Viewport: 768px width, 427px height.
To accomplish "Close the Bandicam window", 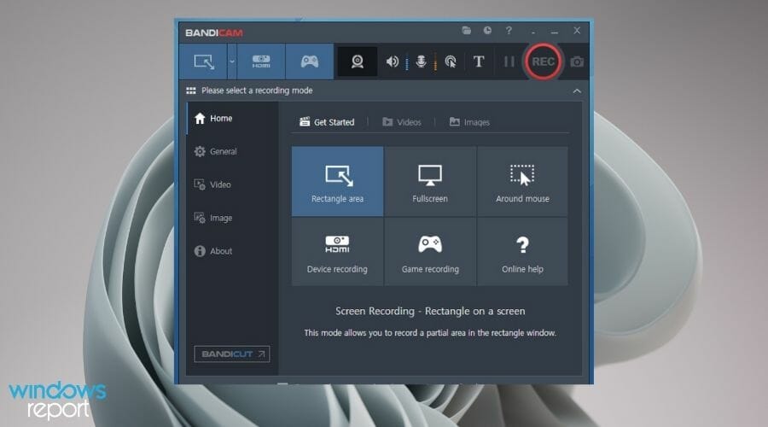I will tap(577, 31).
